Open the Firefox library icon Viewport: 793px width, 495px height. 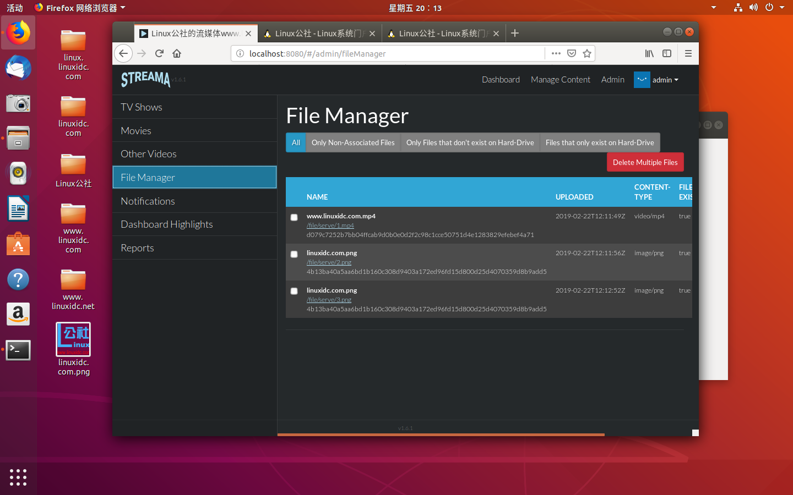click(649, 53)
